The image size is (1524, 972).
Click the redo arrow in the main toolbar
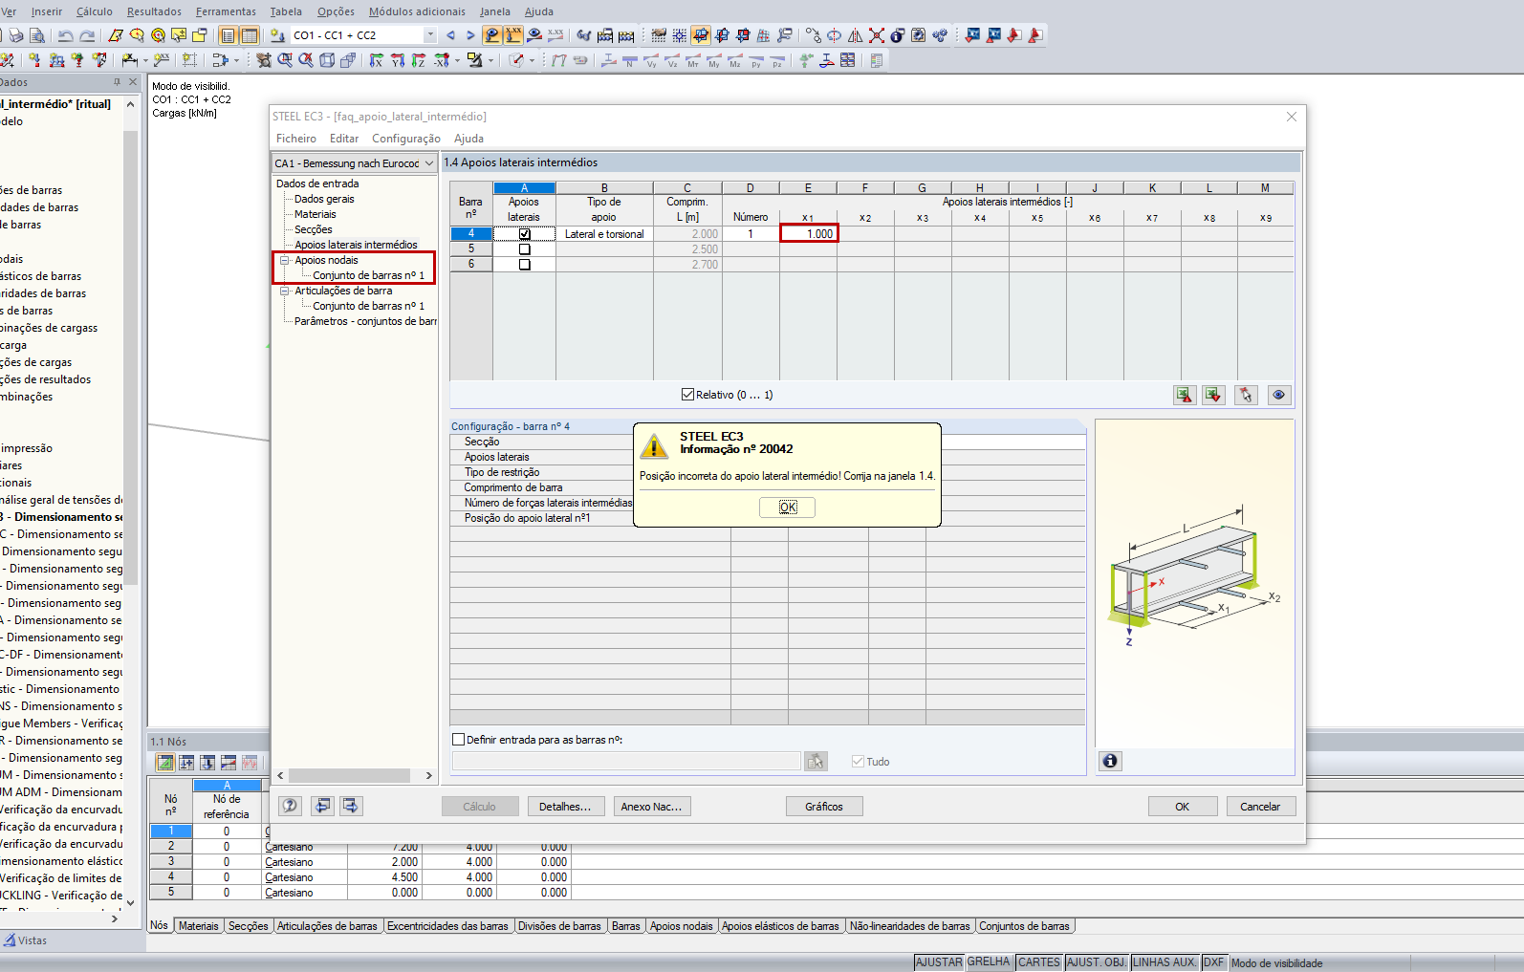pos(87,35)
